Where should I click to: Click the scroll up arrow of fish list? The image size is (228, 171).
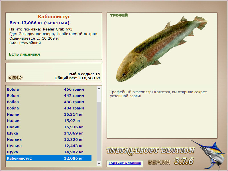tap(99, 89)
